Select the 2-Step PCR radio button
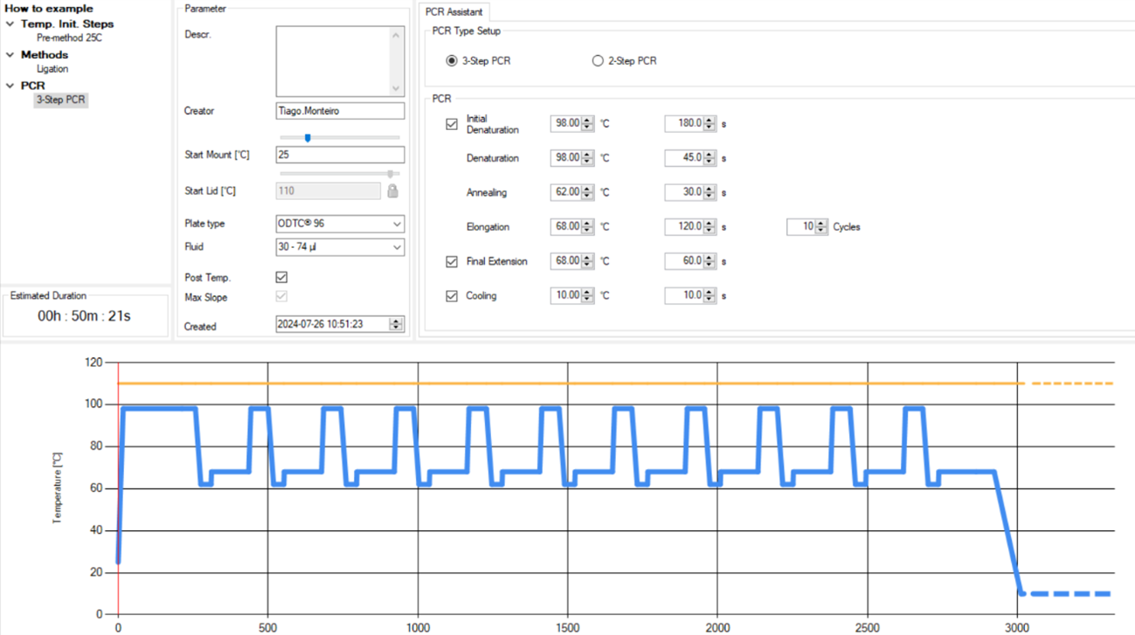This screenshot has width=1135, height=635. click(x=598, y=60)
